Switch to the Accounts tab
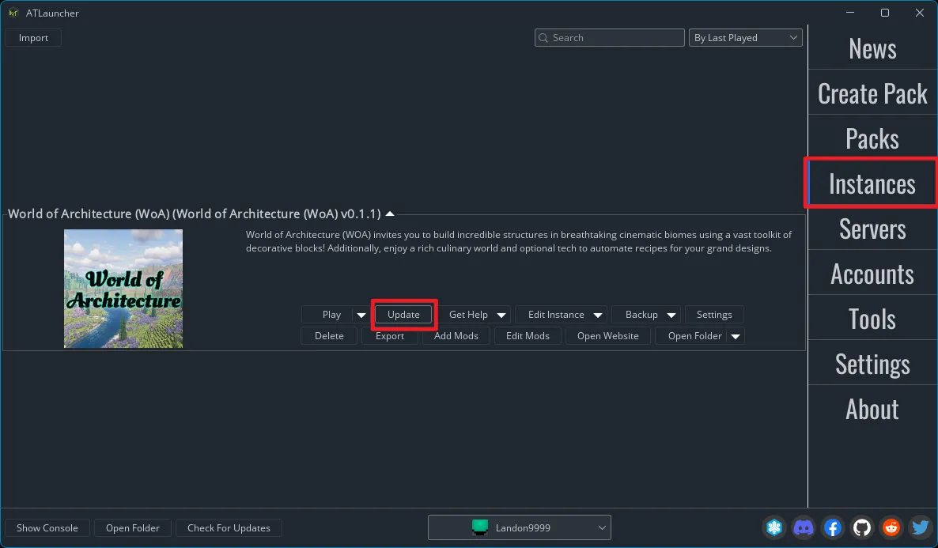The image size is (938, 548). pos(872,274)
